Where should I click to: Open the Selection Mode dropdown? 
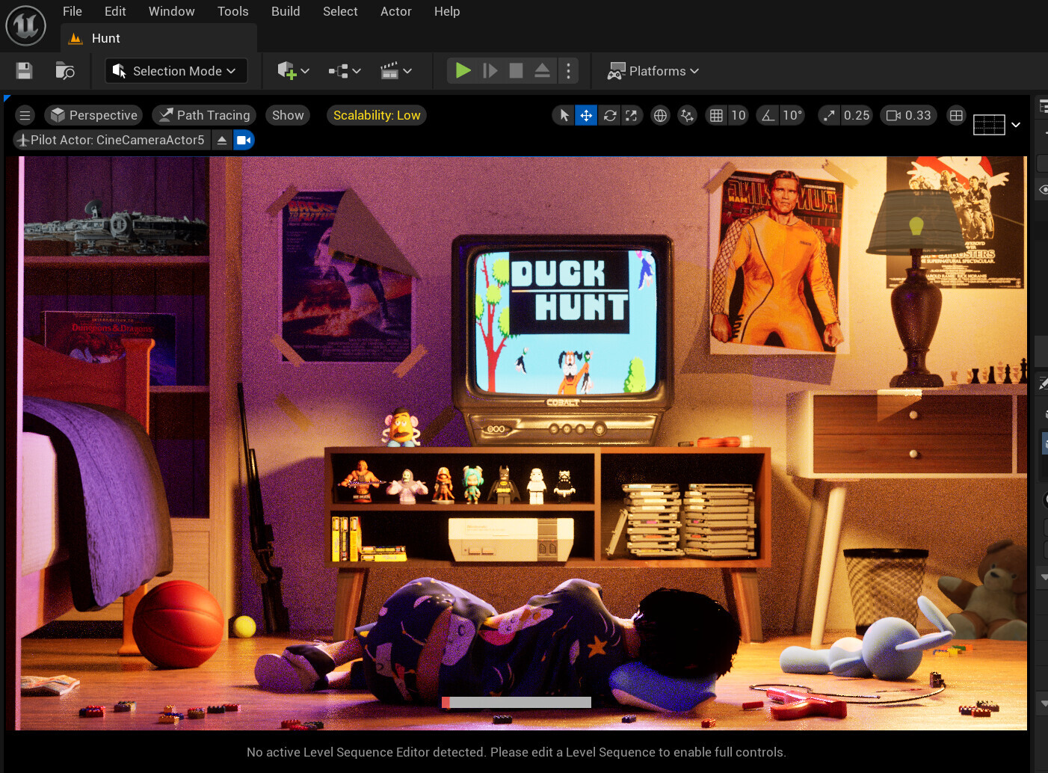[176, 71]
